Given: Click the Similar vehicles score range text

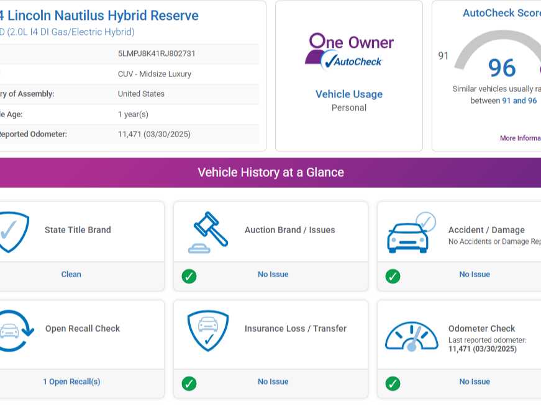Looking at the screenshot, I should point(497,95).
